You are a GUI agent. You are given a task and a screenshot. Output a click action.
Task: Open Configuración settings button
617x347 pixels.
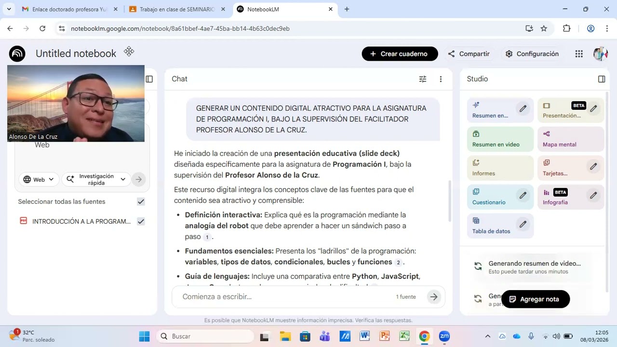(532, 54)
